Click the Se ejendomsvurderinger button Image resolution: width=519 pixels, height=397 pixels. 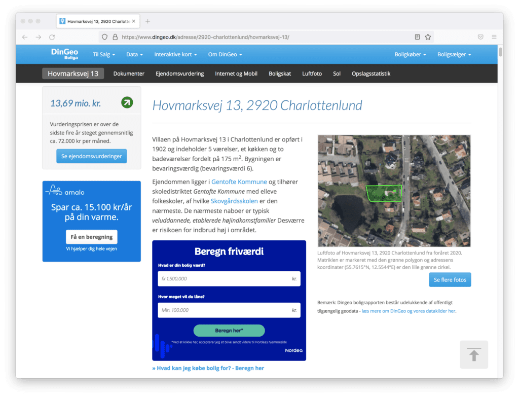point(91,156)
